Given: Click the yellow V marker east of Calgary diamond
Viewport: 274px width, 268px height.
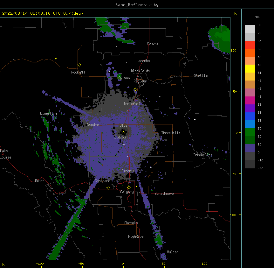Looking at the screenshot, I should (136, 186).
